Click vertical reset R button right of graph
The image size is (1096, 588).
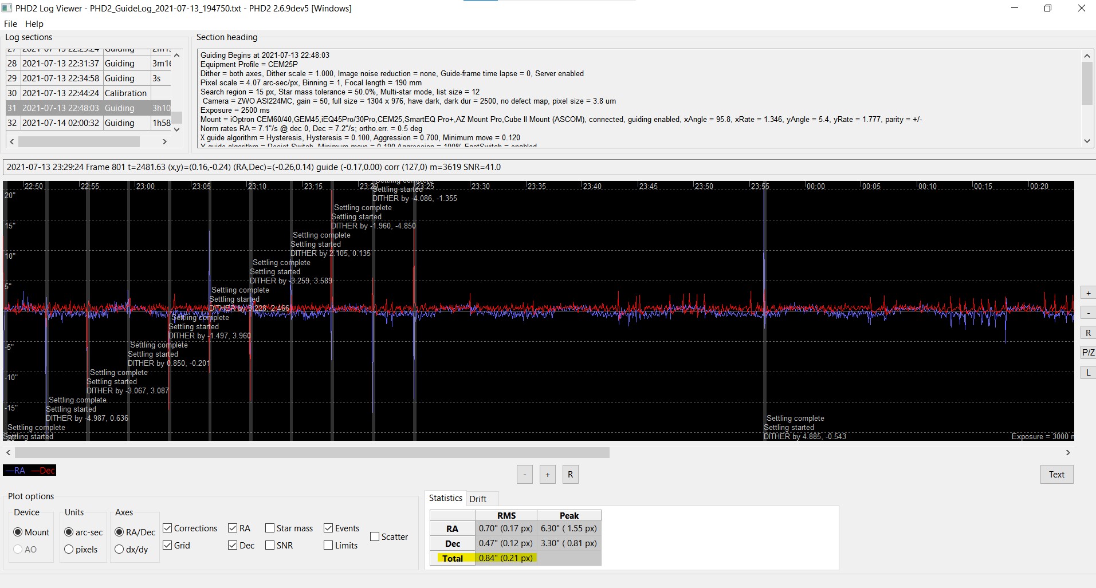1088,333
